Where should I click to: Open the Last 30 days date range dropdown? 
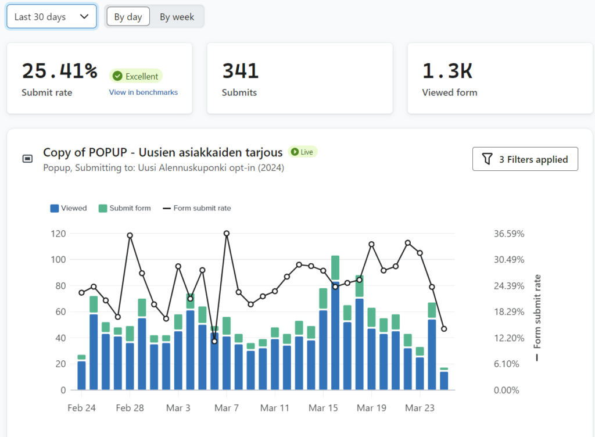52,17
